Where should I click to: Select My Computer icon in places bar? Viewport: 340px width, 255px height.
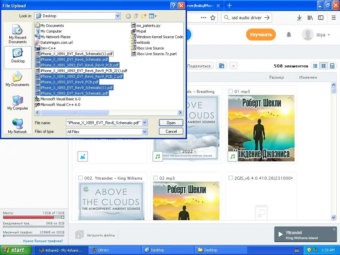[18, 103]
